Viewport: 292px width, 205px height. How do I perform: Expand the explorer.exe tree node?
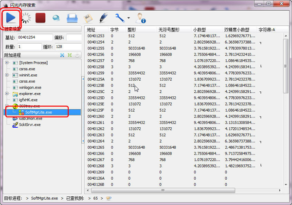point(7,93)
